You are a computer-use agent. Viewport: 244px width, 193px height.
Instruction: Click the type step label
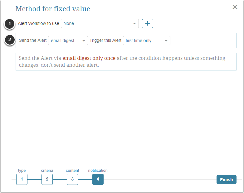tap(22, 171)
